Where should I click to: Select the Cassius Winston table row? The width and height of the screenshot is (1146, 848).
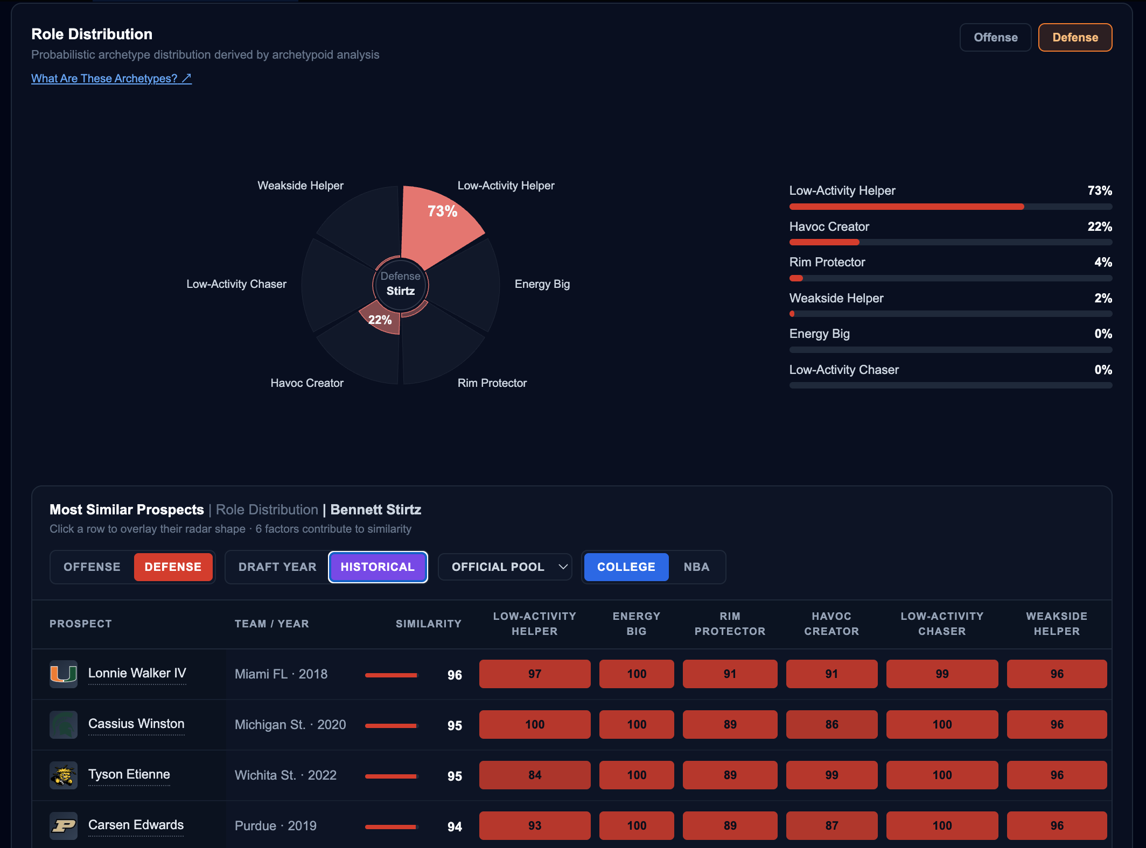pos(572,725)
